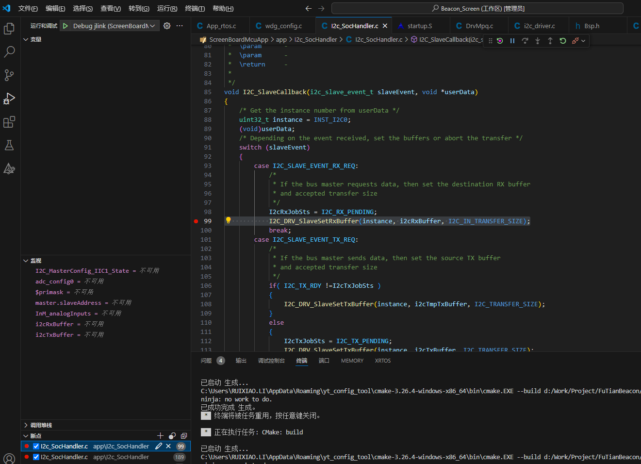The height and width of the screenshot is (464, 641).
Task: Open the Search view in activity bar
Action: click(9, 52)
